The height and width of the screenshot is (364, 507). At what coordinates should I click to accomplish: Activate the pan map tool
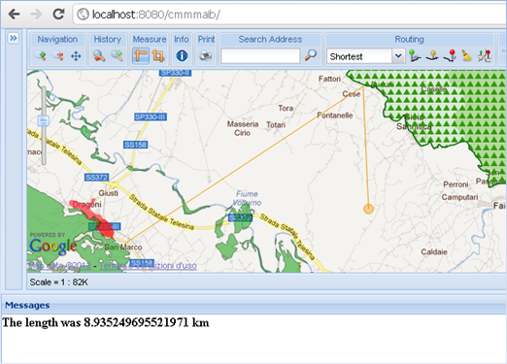click(76, 56)
